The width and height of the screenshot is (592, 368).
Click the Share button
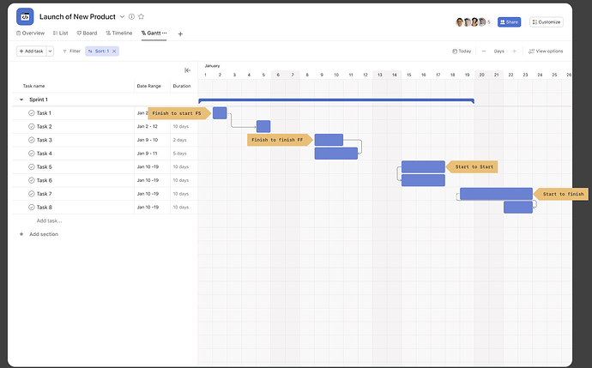pos(509,22)
